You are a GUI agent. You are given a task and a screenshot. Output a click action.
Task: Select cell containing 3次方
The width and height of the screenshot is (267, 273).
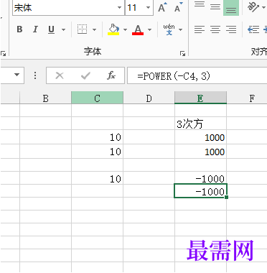(x=200, y=124)
